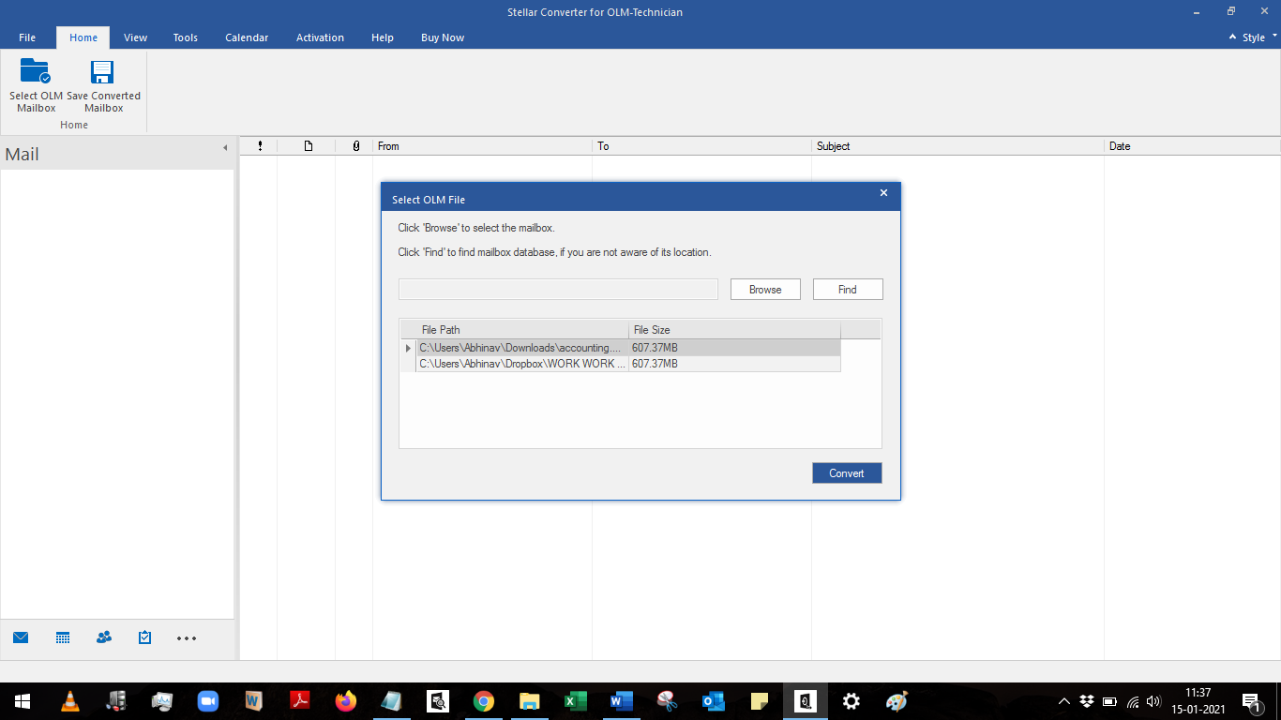Open the File menu
The width and height of the screenshot is (1281, 720).
pos(27,37)
